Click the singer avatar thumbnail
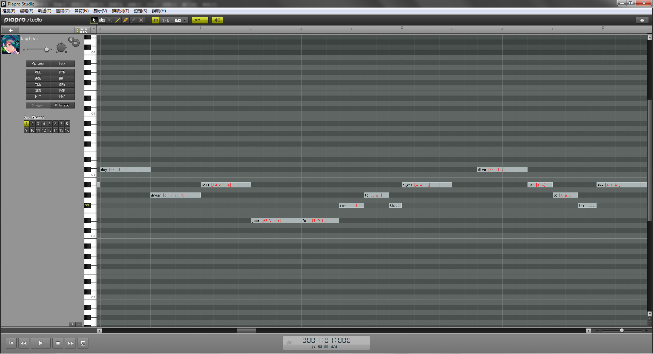The height and width of the screenshot is (354, 653). (x=10, y=44)
